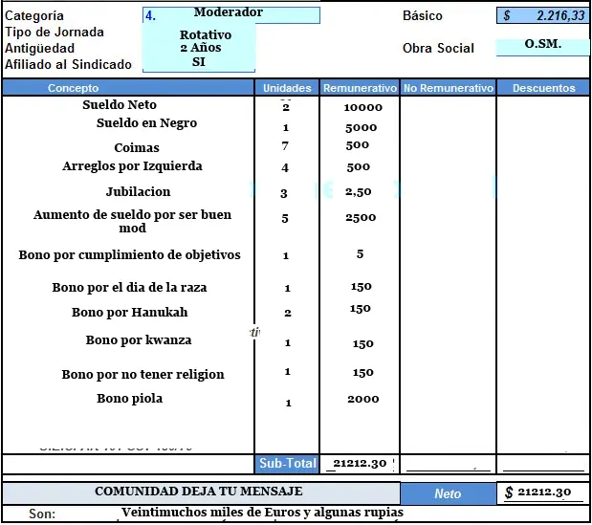The height and width of the screenshot is (525, 592).
Task: Click the 'Sueldo en Negro' concept
Action: 146,123
